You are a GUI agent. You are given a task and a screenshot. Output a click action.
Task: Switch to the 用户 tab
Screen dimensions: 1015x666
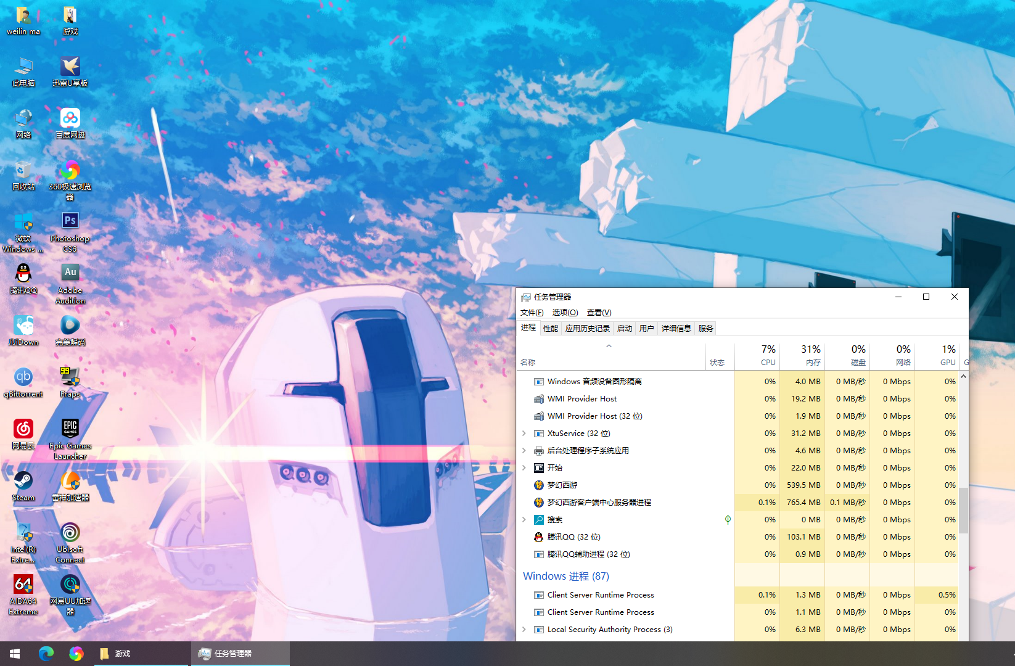tap(647, 329)
